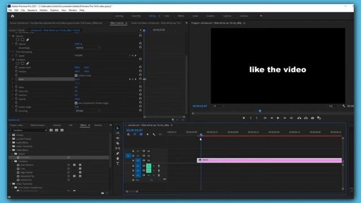Select the Track Select Forward tool
This screenshot has height=203, width=361.
click(118, 133)
